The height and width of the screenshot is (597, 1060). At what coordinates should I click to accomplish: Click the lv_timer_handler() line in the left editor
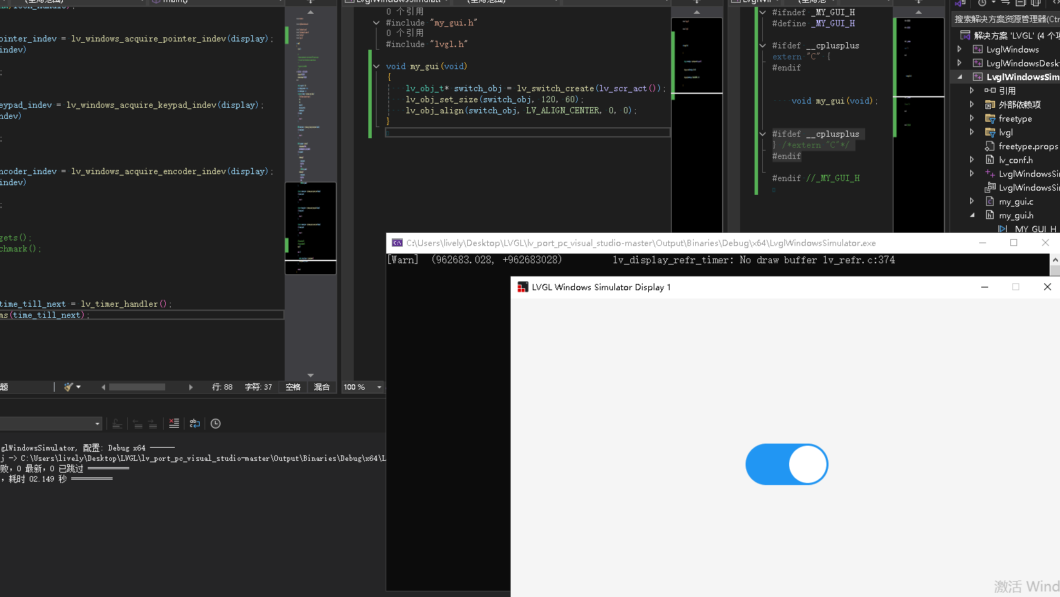(x=86, y=304)
